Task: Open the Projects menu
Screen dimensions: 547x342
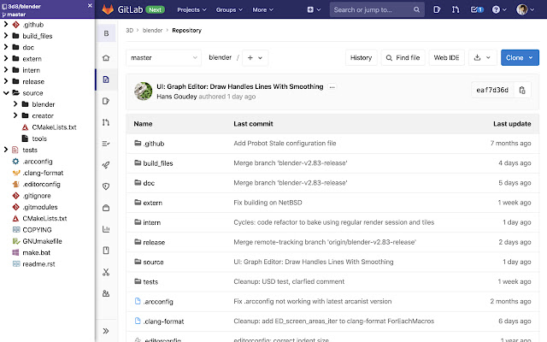Action: click(x=191, y=9)
